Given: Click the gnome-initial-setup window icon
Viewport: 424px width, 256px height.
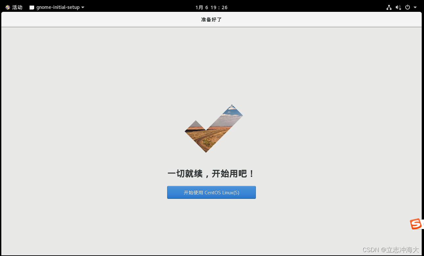Looking at the screenshot, I should (32, 7).
